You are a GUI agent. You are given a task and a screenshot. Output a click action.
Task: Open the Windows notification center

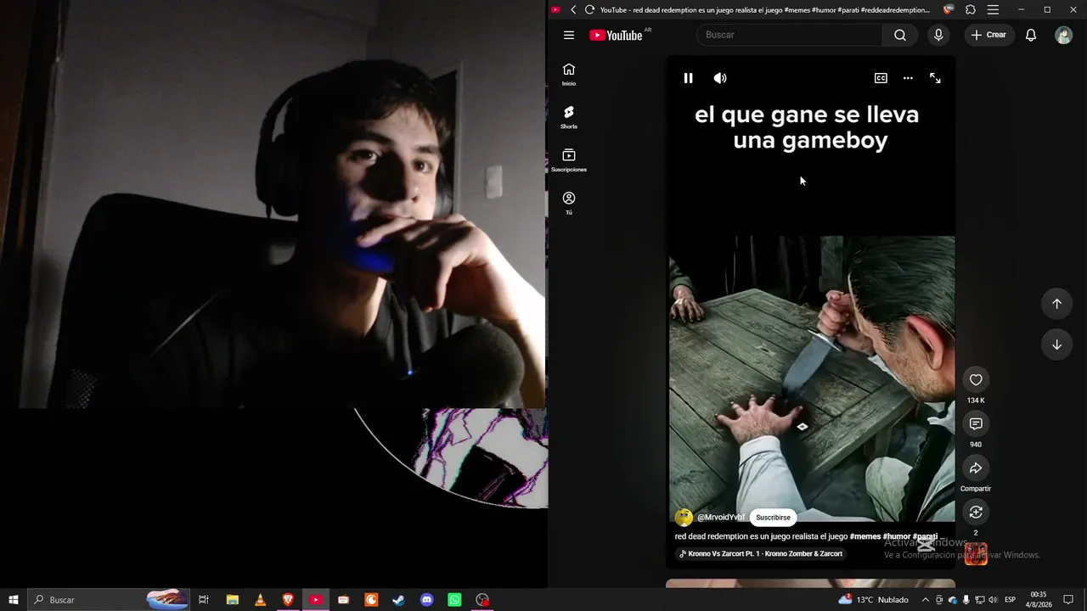[x=1068, y=600]
